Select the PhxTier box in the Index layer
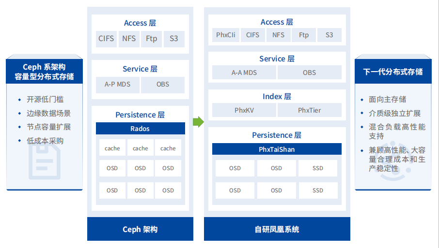 click(x=309, y=110)
